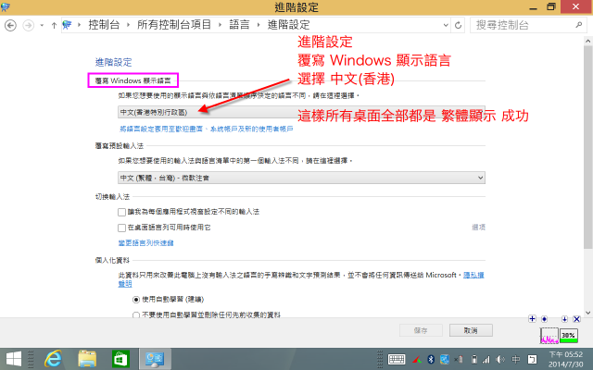Click the 切換輸入法 section label
This screenshot has height=370, width=593.
112,197
